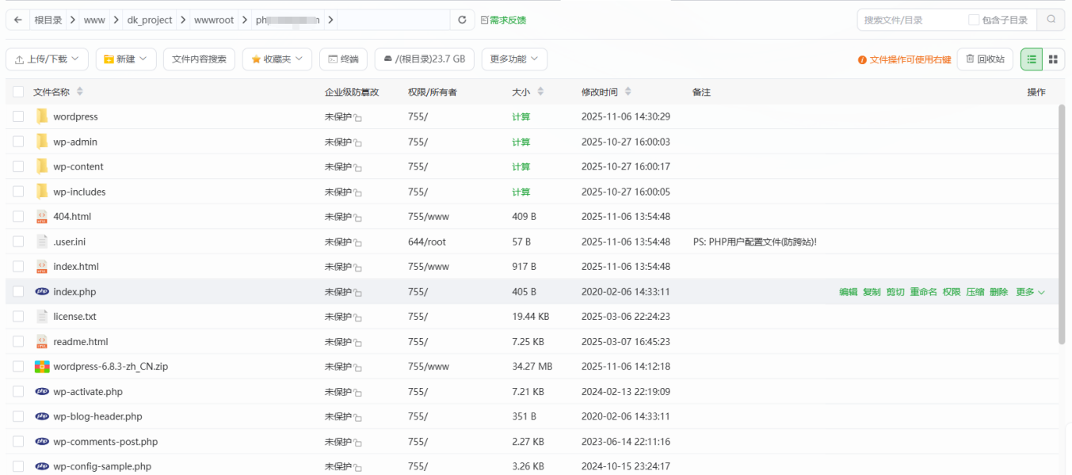Click the refresh icon in the path bar

[462, 19]
